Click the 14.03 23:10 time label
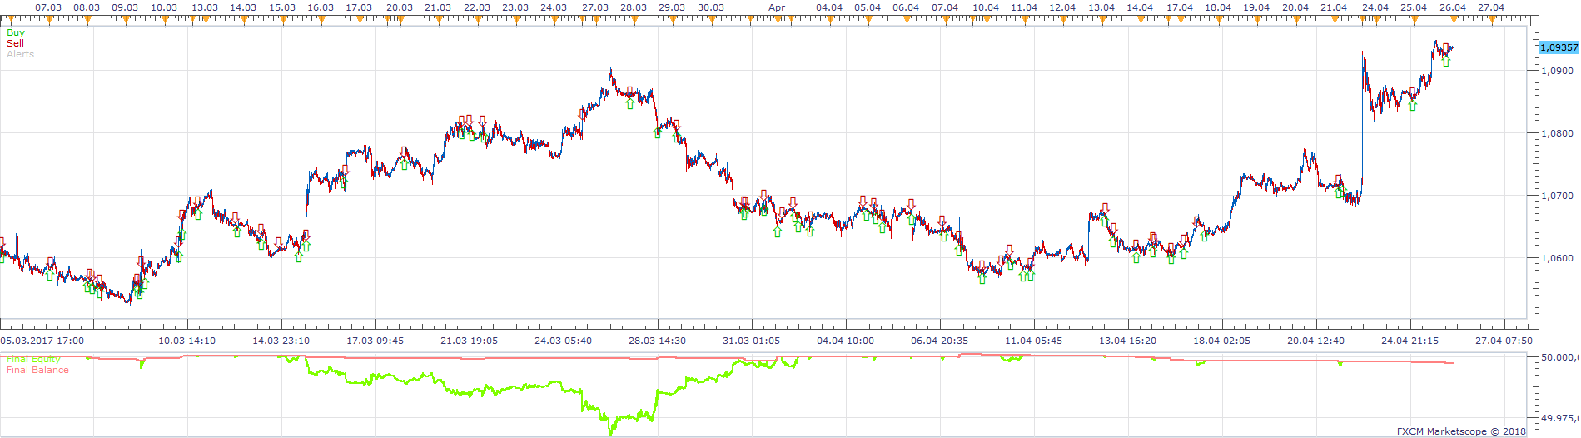 point(281,341)
